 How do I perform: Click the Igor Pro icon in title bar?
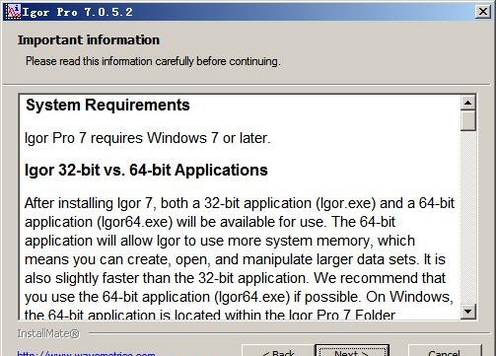[13, 12]
